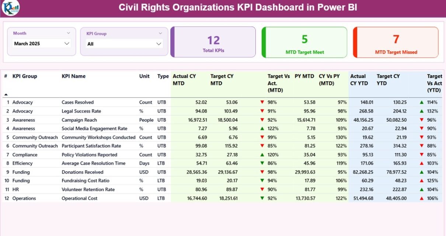This screenshot has width=446, height=236.
Task: Select the Volunteer Retention Rate row cell
Action: pyautogui.click(x=88, y=190)
